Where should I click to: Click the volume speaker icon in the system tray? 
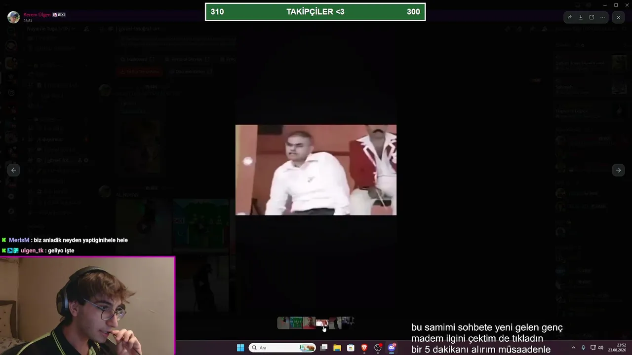pos(601,348)
